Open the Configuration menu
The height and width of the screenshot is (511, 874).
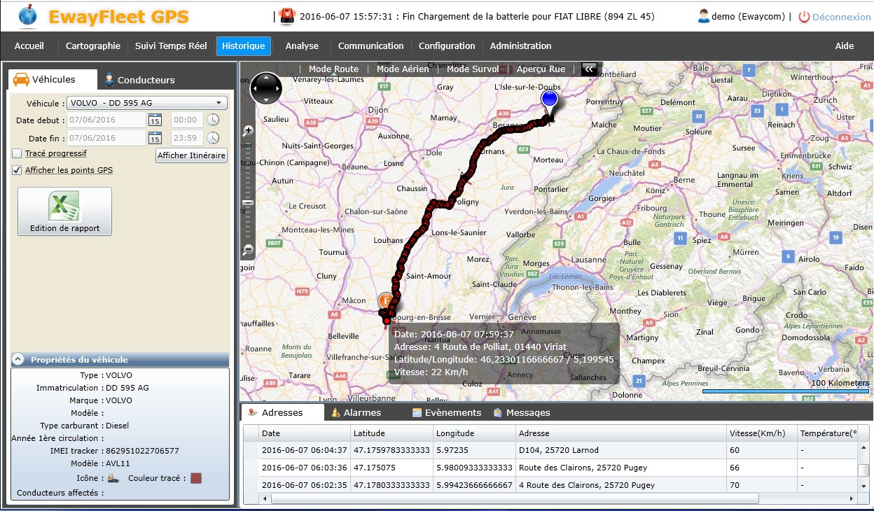click(447, 46)
